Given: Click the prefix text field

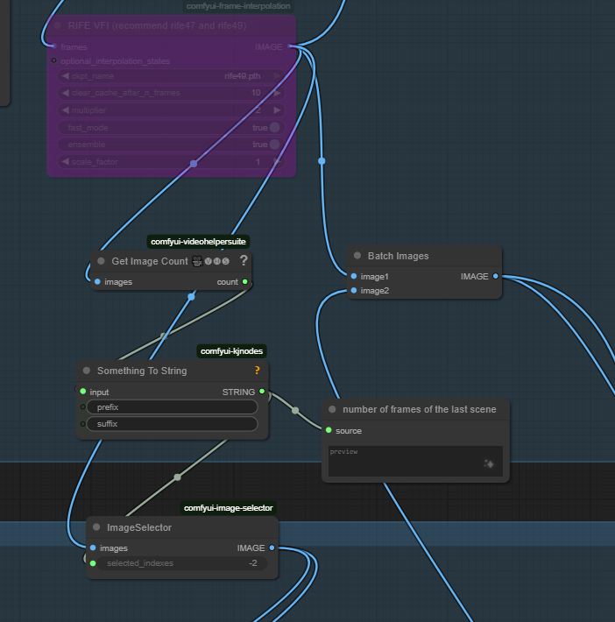Looking at the screenshot, I should tap(172, 407).
